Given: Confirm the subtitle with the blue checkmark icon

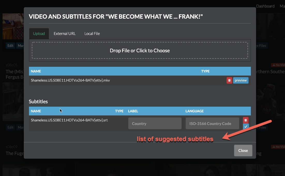Looking at the screenshot, I should tap(245, 126).
